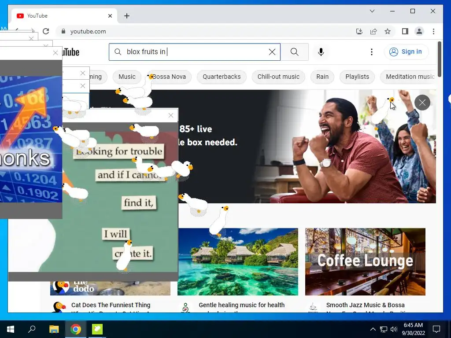Select the Music filter chip
The image size is (451, 338).
click(x=127, y=77)
